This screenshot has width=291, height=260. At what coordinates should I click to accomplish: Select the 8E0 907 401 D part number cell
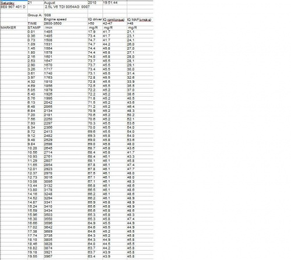coord(14,7)
